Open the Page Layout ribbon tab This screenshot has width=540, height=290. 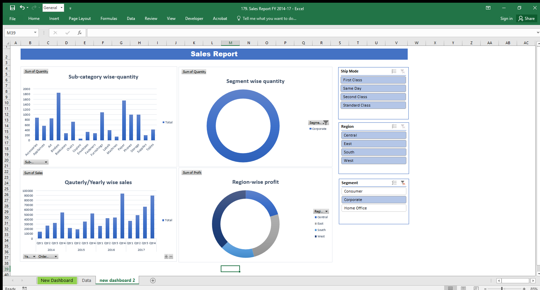coord(80,19)
